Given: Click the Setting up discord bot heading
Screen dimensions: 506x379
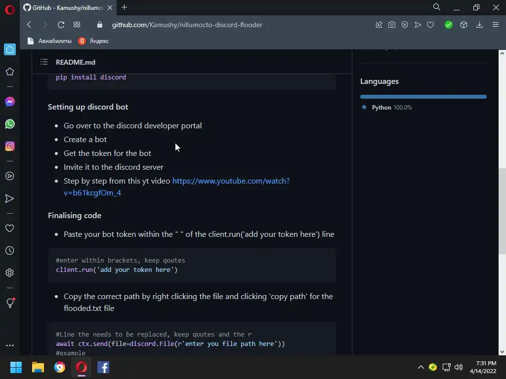Looking at the screenshot, I should click(x=88, y=107).
